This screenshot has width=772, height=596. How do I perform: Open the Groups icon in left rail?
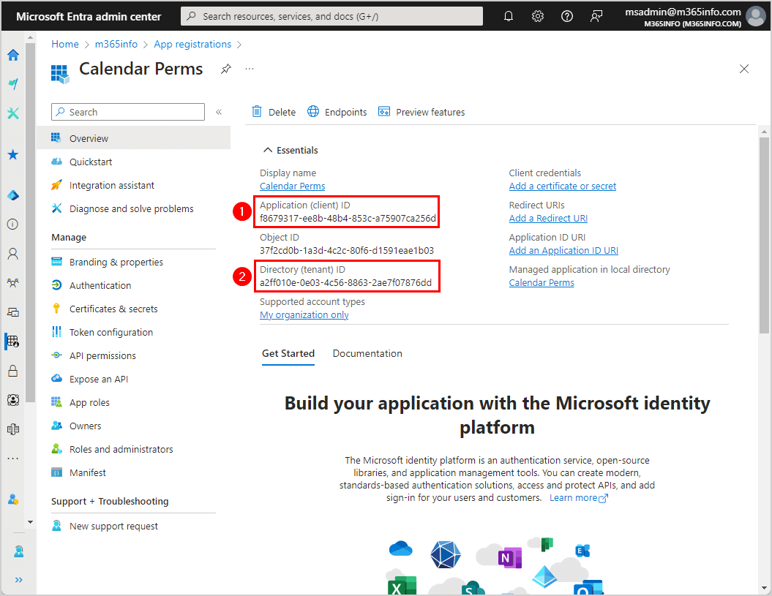(13, 283)
